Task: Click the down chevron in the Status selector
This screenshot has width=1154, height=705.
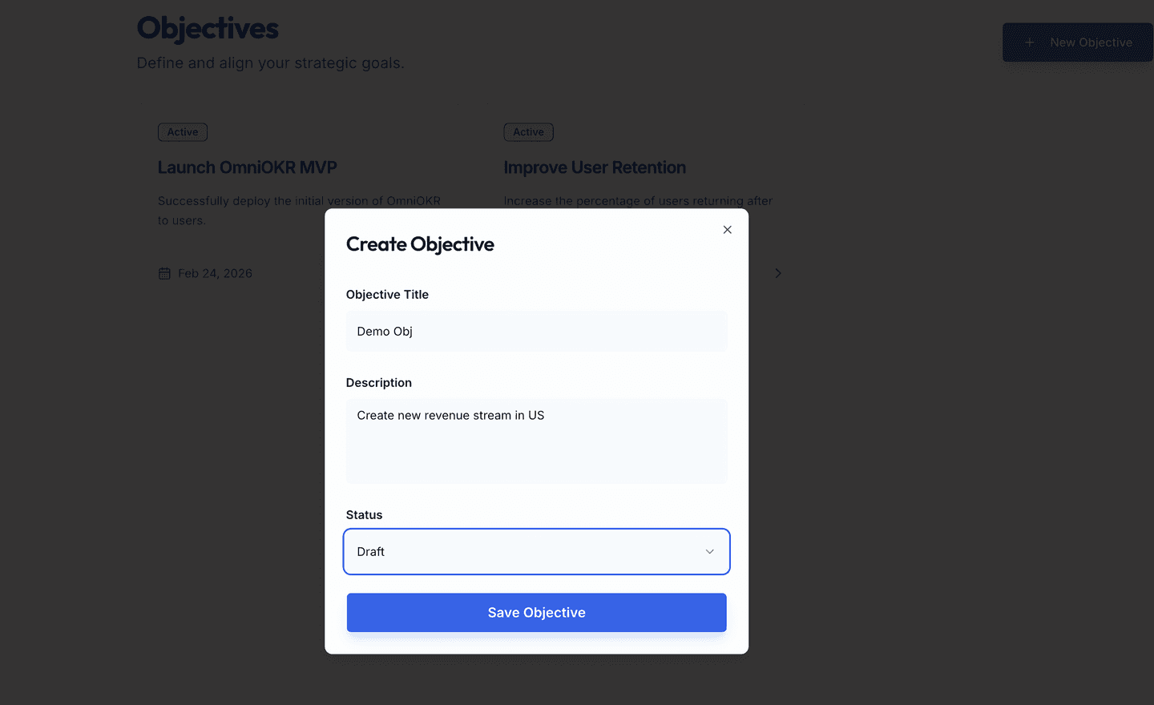Action: (709, 551)
